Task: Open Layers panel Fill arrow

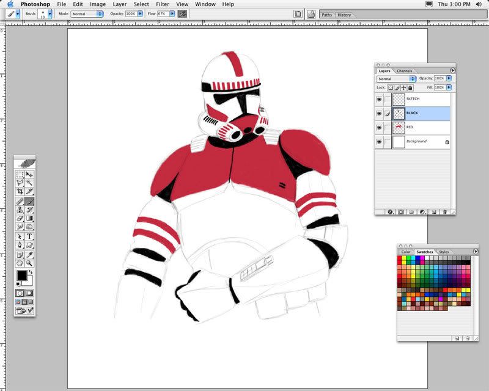Action: click(449, 87)
